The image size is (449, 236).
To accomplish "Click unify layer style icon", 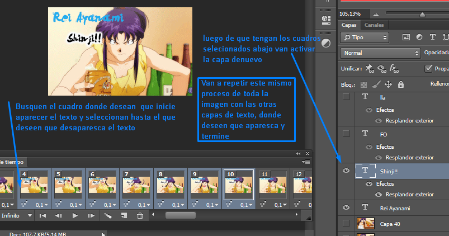I will click(394, 69).
